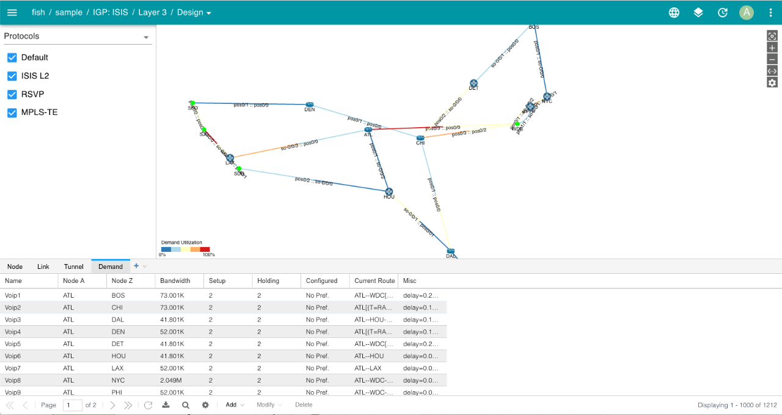Select the LAX node on topology map
The image size is (782, 415).
tap(230, 158)
